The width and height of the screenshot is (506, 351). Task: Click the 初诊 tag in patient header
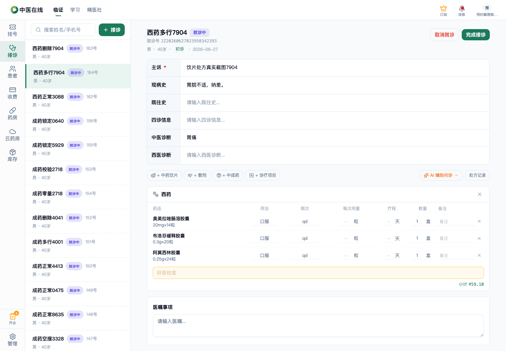180,49
